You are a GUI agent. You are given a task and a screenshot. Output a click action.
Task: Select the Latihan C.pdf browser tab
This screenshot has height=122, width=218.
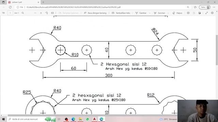[x=24, y=2]
